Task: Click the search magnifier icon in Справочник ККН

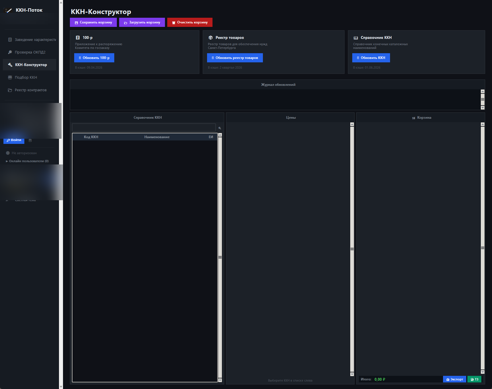Action: [220, 128]
